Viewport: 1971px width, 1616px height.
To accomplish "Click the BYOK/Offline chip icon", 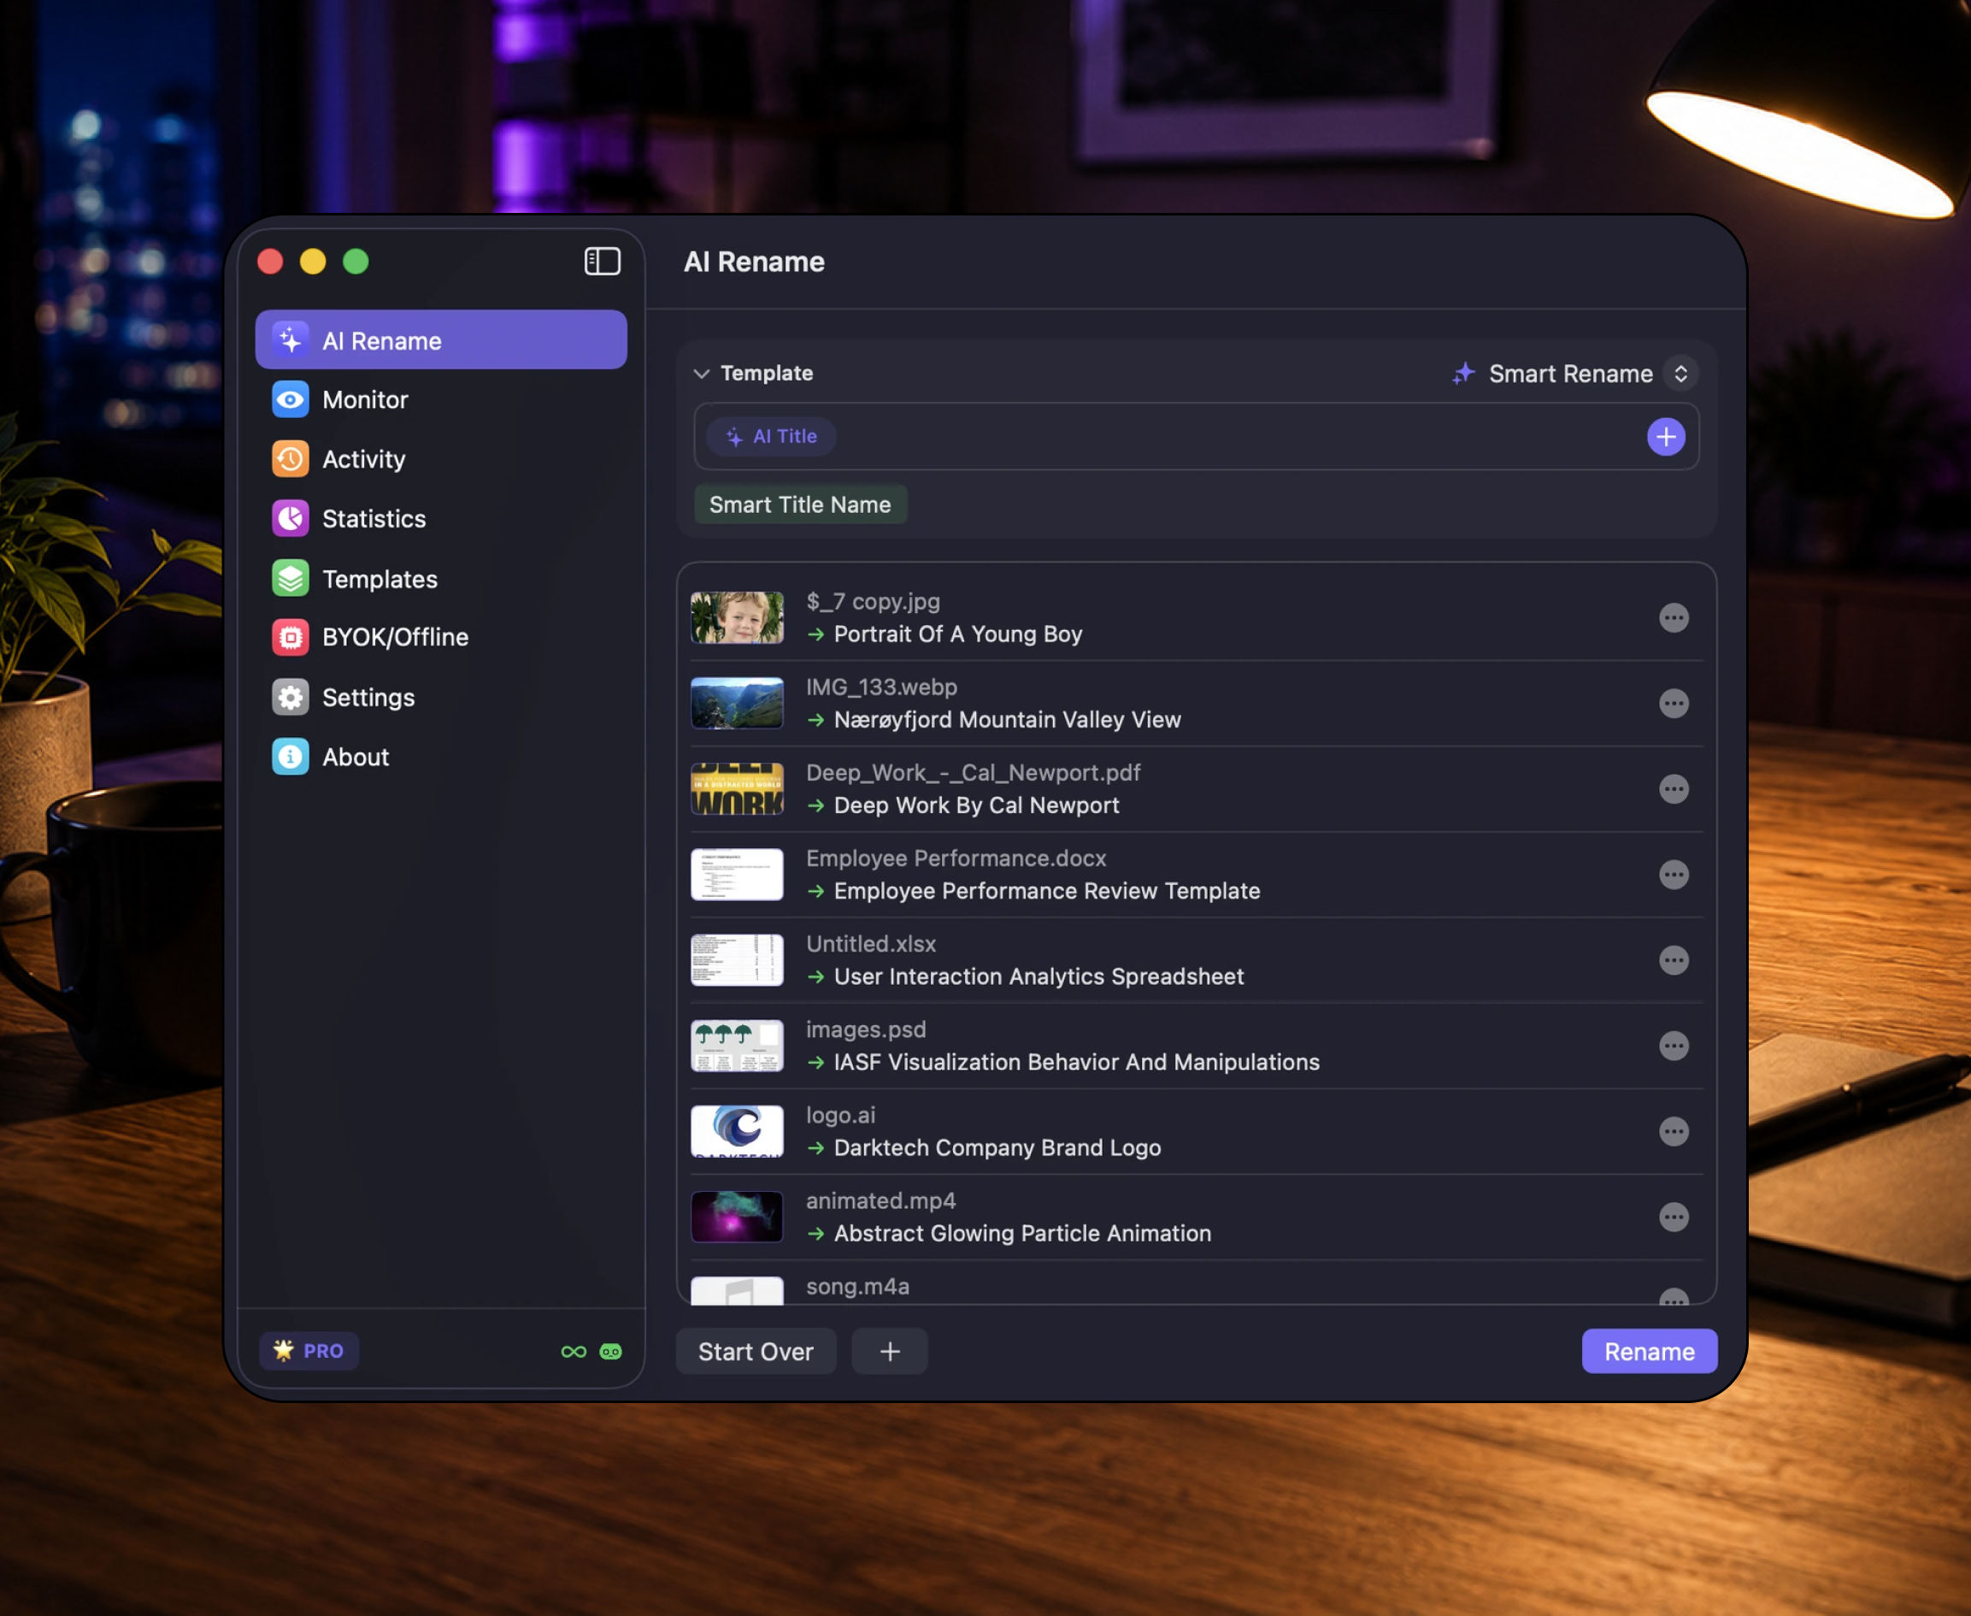I will (x=291, y=637).
